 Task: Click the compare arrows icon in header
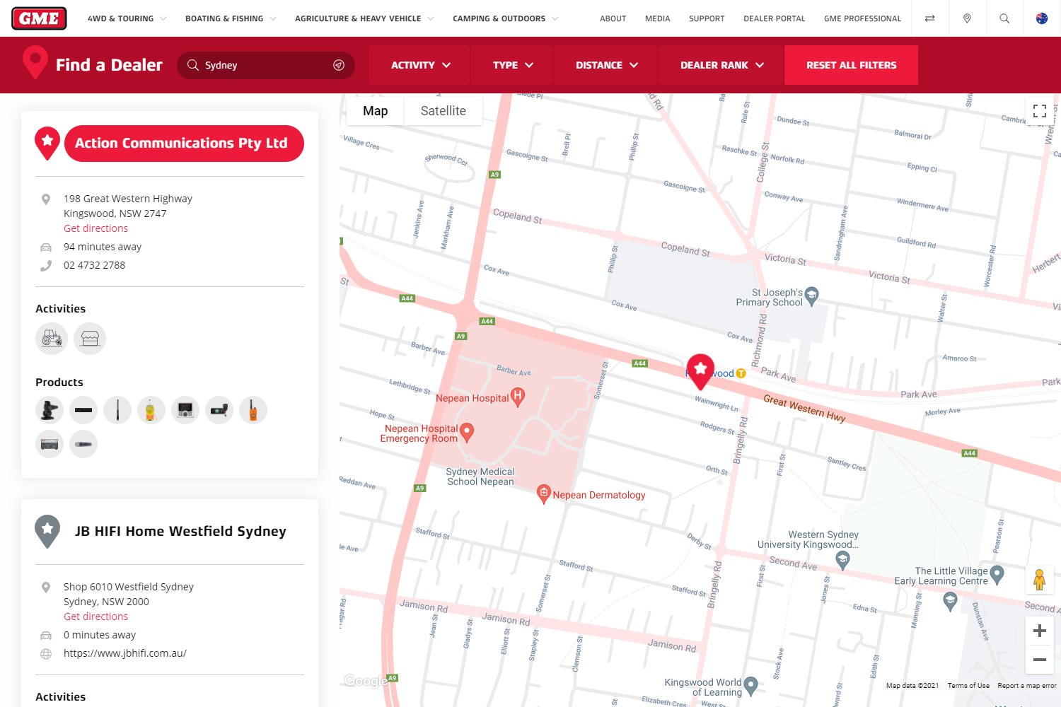pyautogui.click(x=929, y=18)
